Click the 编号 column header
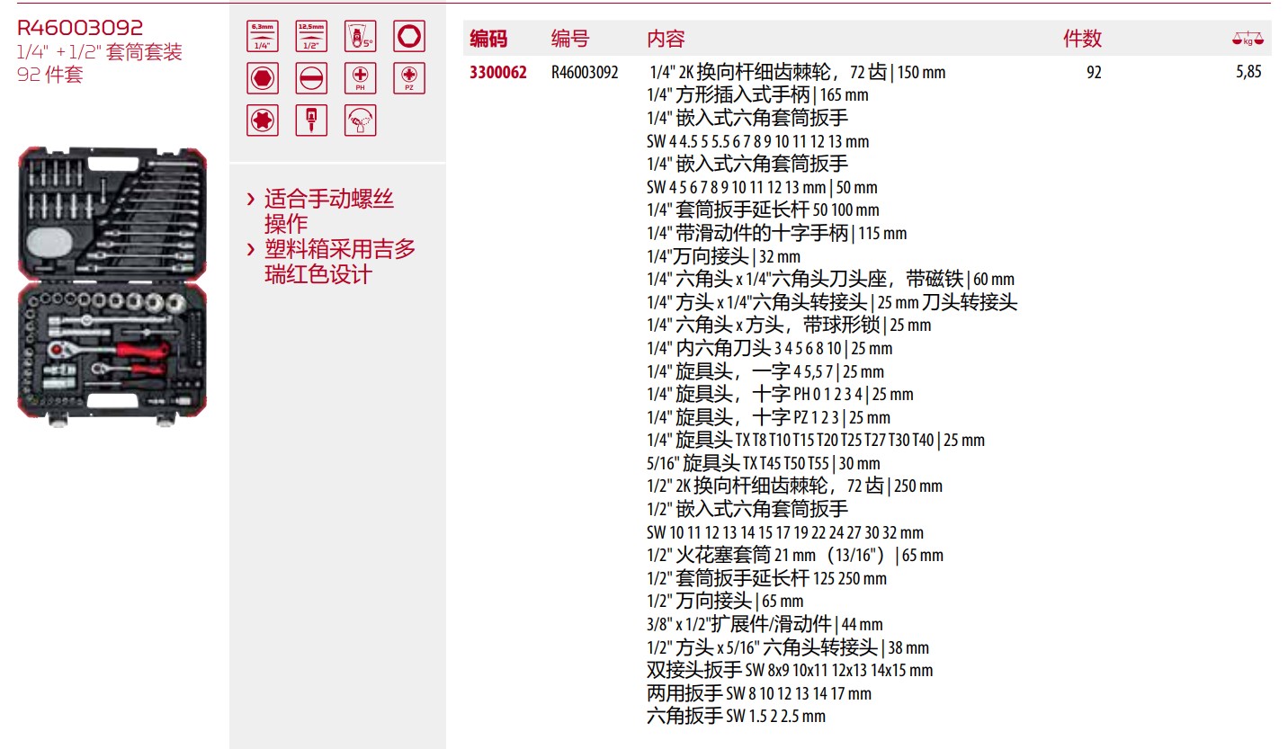 point(569,39)
